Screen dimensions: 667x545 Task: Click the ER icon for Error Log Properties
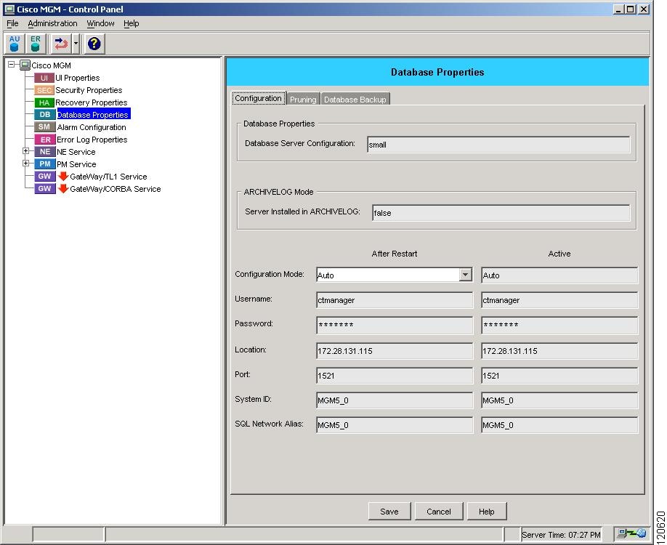(x=44, y=140)
